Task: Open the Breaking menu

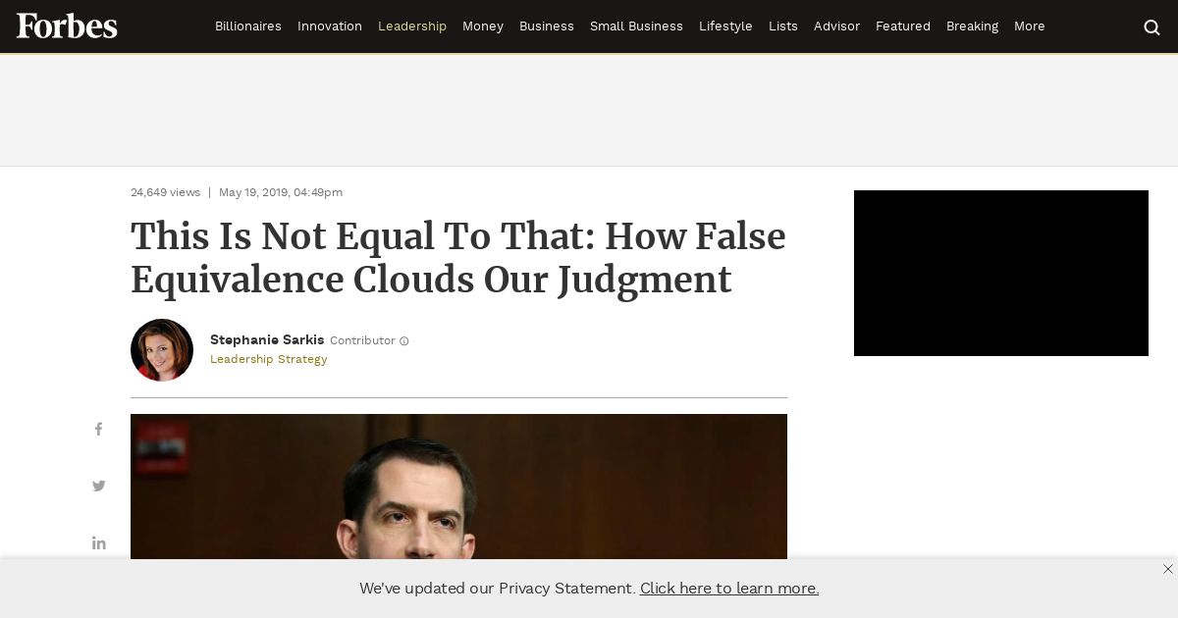Action: pyautogui.click(x=972, y=26)
